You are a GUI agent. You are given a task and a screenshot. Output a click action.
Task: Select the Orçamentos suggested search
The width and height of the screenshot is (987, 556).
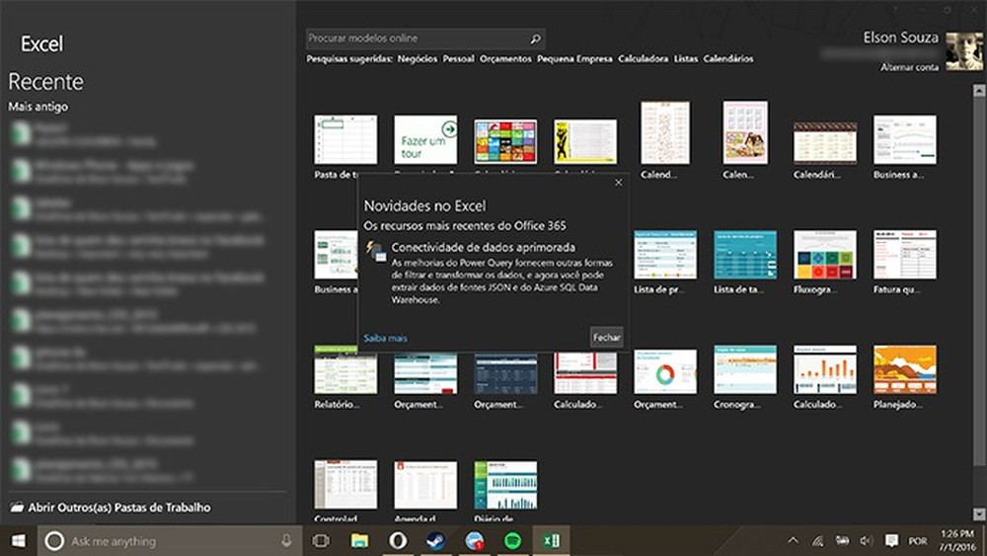click(x=505, y=58)
